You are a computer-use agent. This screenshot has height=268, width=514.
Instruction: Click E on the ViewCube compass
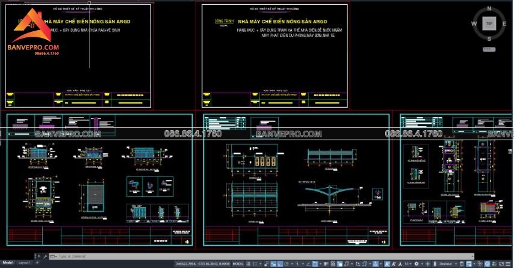[x=504, y=23]
